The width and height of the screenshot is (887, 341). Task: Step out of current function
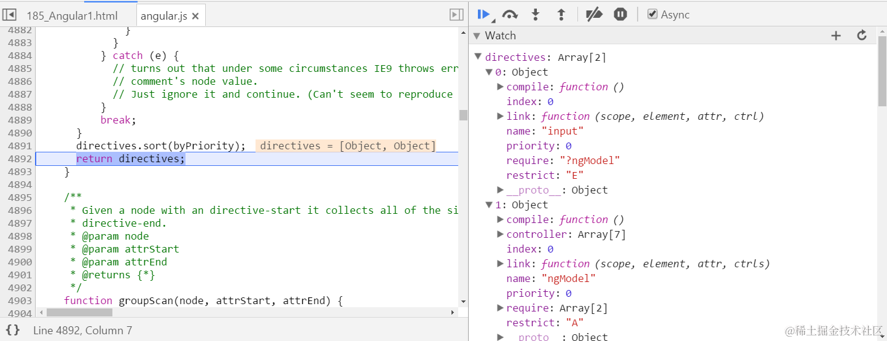tap(561, 15)
